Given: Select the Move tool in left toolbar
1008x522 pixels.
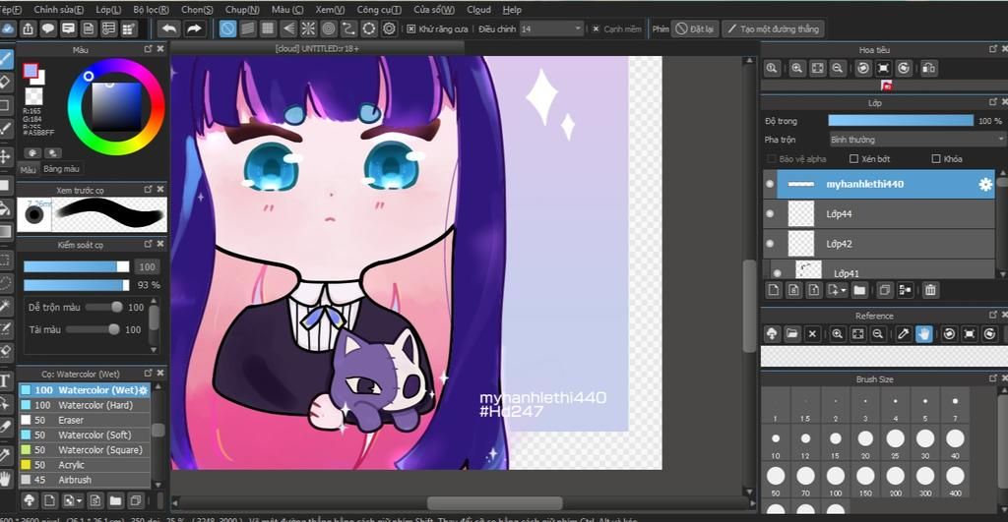Looking at the screenshot, I should 5,156.
